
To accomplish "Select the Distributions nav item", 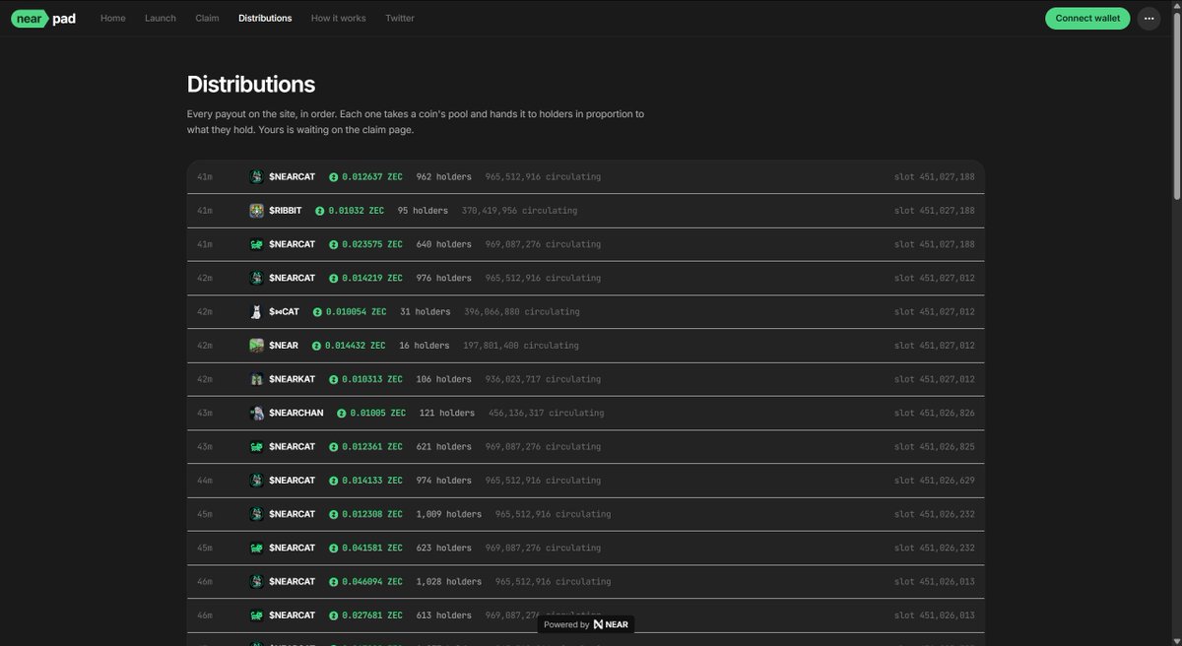I will click(265, 18).
